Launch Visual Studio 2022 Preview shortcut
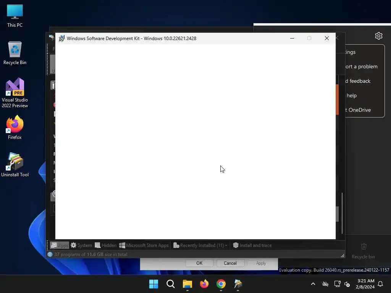This screenshot has width=391, height=293. (15, 93)
